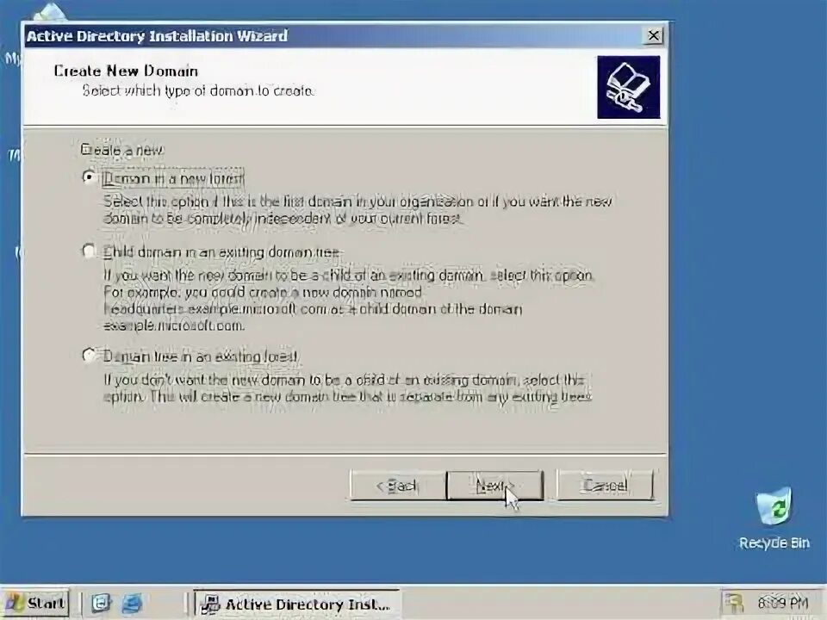Close the Active Directory Installation Wizard window
This screenshot has width=827, height=620.
coord(653,35)
